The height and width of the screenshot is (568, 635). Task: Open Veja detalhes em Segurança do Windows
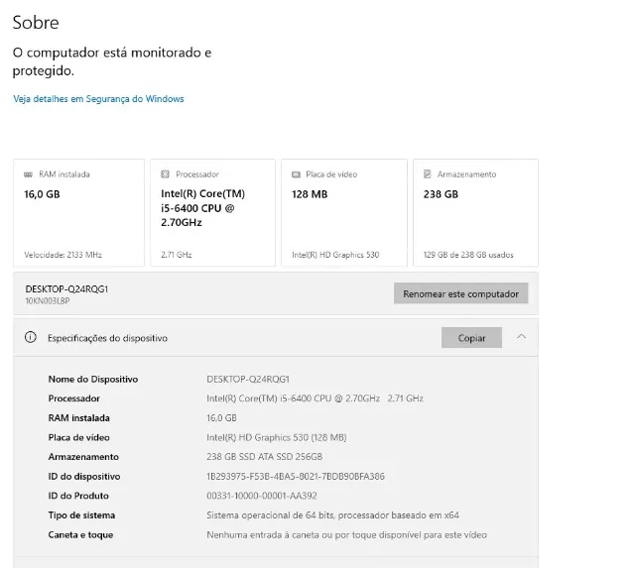coord(98,99)
